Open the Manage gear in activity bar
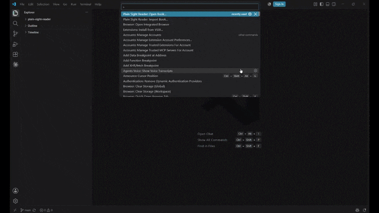The height and width of the screenshot is (213, 379). pos(16,201)
